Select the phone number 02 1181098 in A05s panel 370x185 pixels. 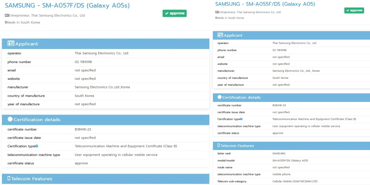click(83, 62)
